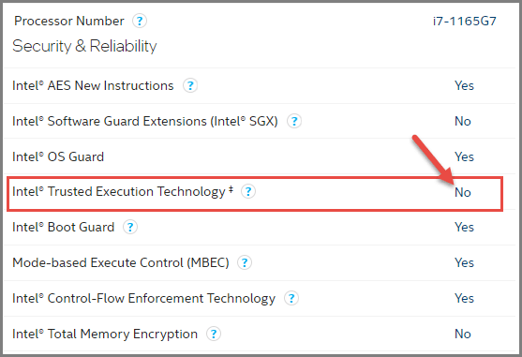The width and height of the screenshot is (522, 357).
Task: Click the Security & Reliability section heading
Action: (84, 46)
